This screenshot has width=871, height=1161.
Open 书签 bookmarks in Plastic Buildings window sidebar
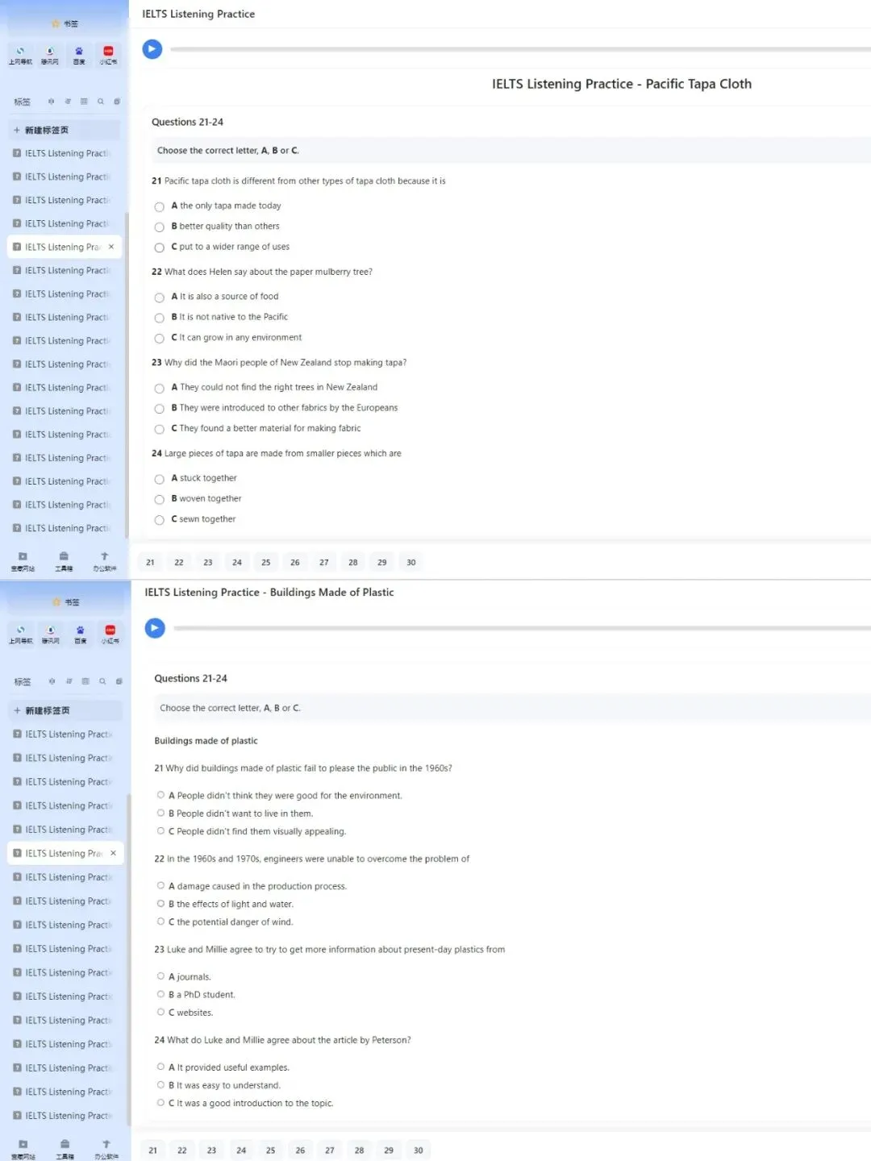(x=66, y=602)
